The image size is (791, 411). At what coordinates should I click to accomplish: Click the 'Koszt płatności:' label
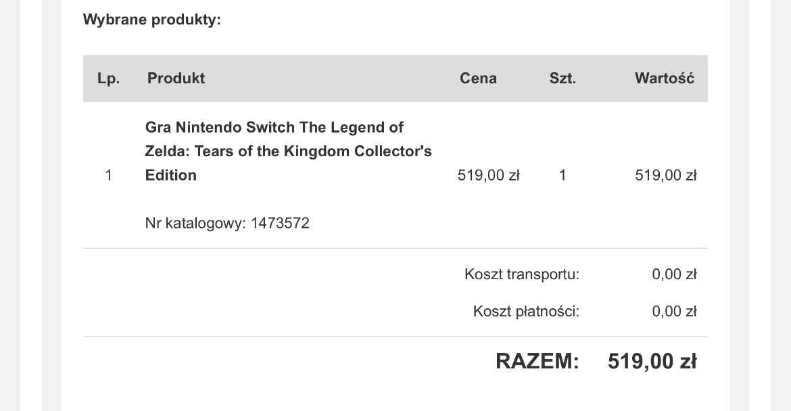tap(526, 311)
